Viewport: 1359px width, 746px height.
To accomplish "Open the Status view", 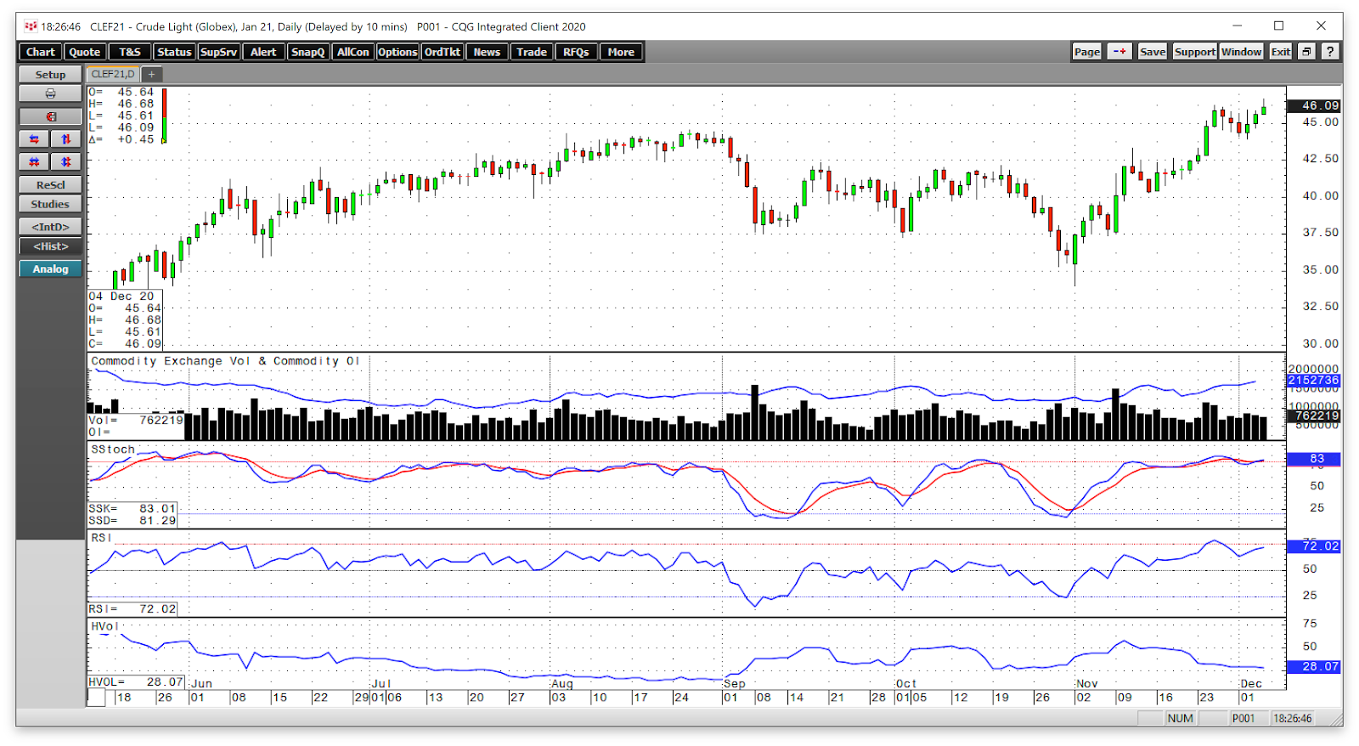I will 174,52.
